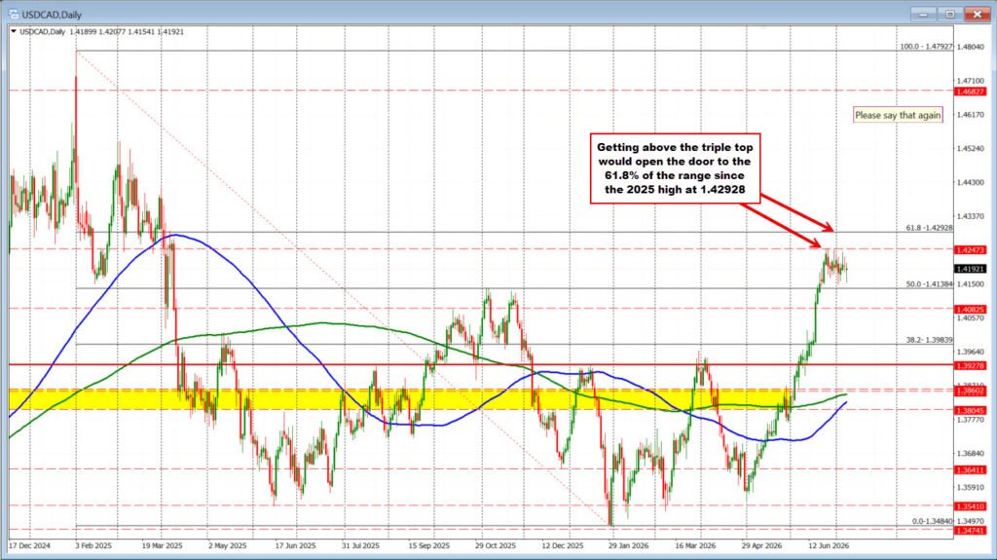Click the '19 Mar 2025' date label
The width and height of the screenshot is (997, 560).
(x=162, y=546)
